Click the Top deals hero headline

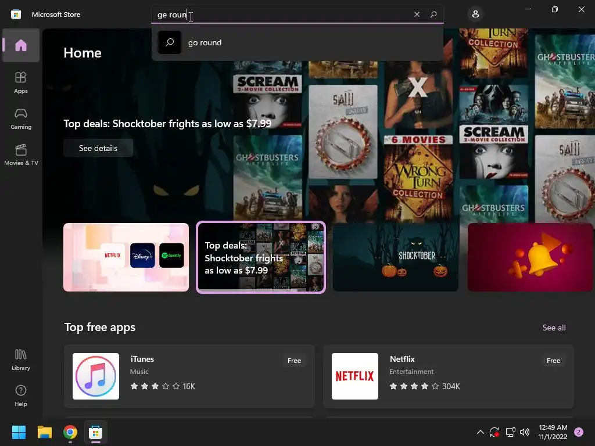(167, 124)
